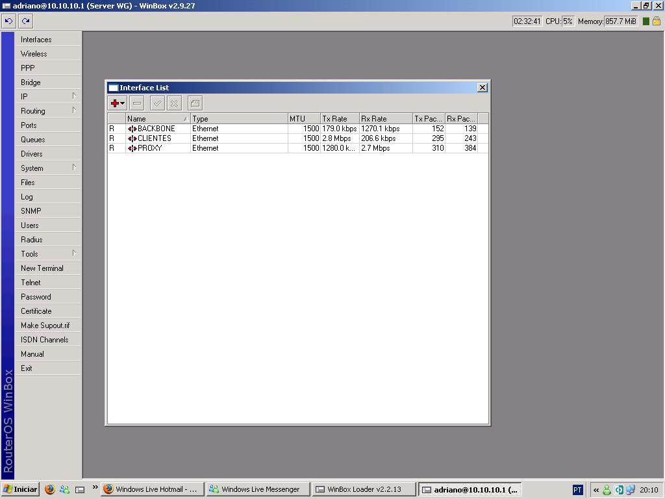Sort by Name column header

(x=158, y=119)
